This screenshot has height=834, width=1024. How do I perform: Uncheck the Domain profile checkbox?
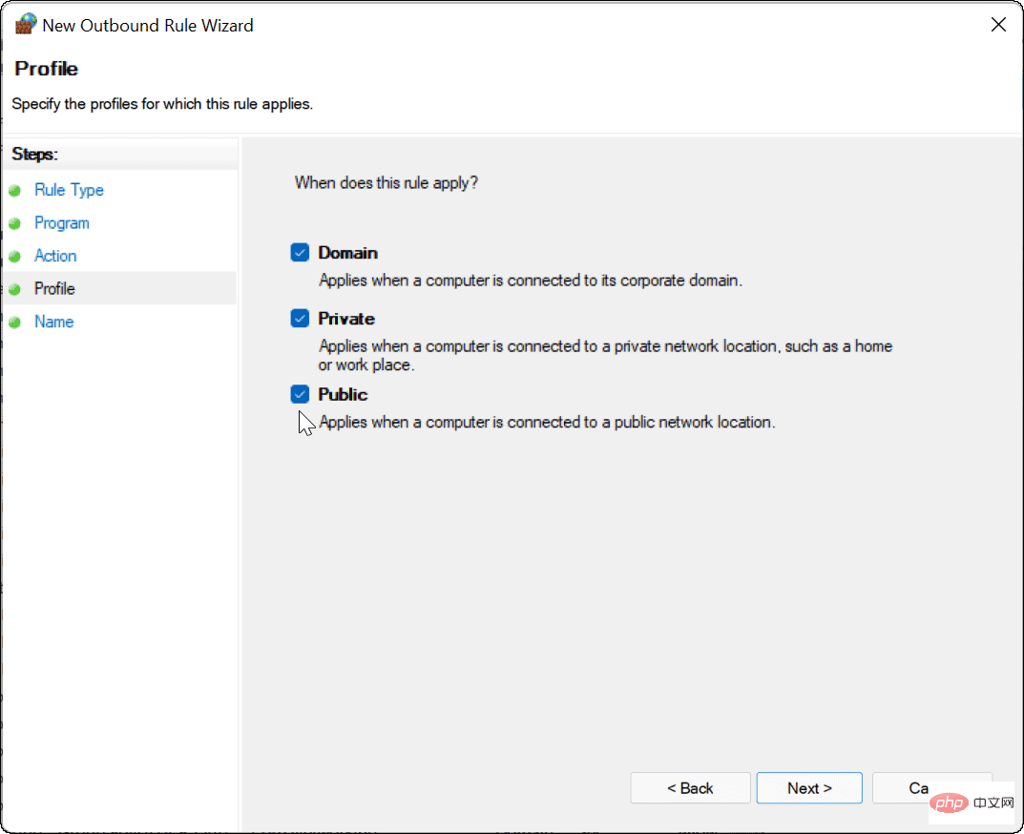point(300,252)
